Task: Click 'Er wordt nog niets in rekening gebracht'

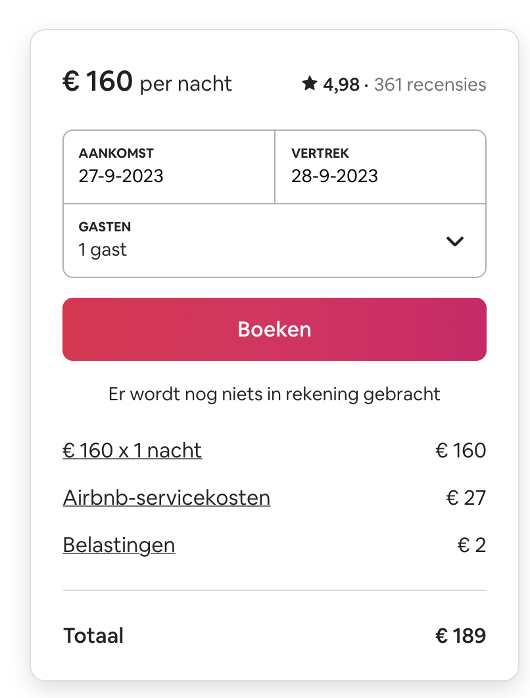Action: pyautogui.click(x=274, y=394)
